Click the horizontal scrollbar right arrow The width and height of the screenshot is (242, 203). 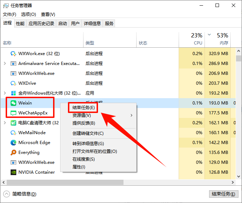[x=233, y=183]
